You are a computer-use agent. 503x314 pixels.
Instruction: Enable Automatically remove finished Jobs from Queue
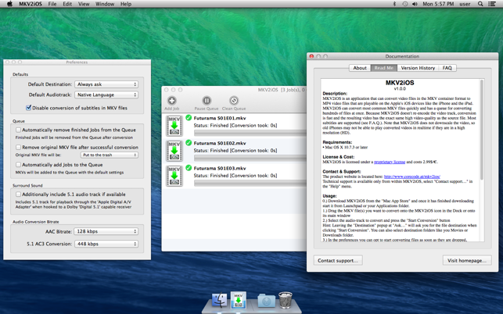pyautogui.click(x=18, y=130)
